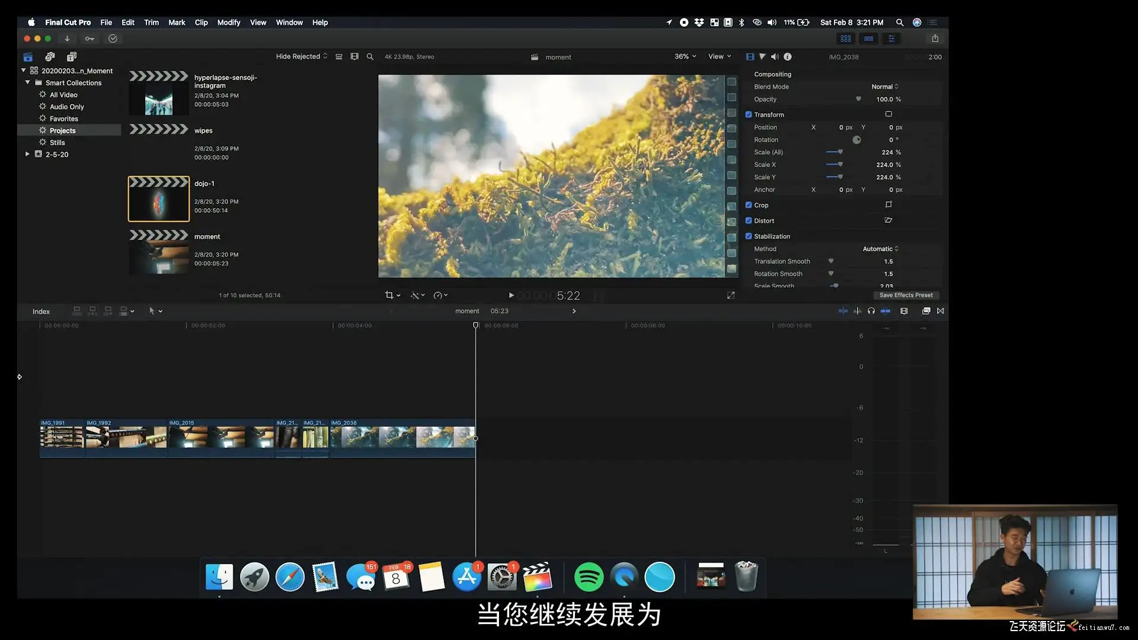Toggle the Distort checkbox

pos(749,220)
